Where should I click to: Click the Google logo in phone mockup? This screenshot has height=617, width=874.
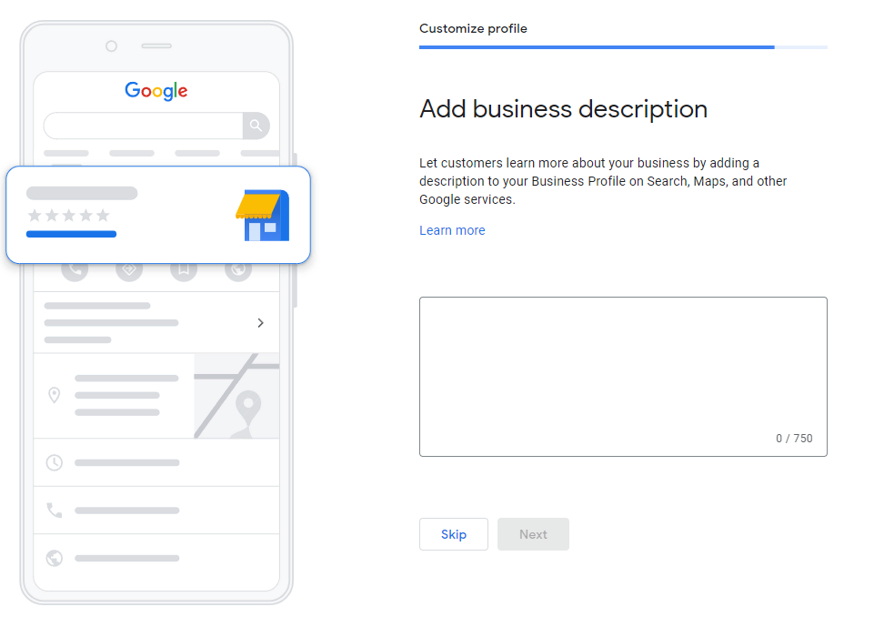click(x=156, y=91)
